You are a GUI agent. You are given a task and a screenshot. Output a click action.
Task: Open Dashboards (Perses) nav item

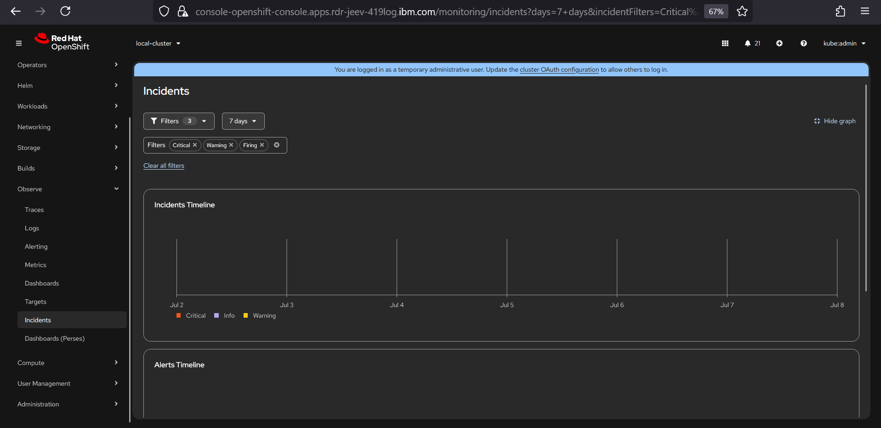55,338
